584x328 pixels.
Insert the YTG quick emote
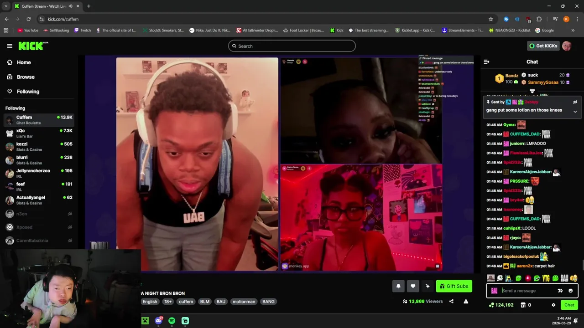(x=546, y=278)
